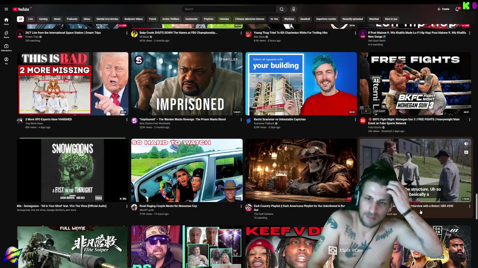Click the search magnifier button
478x268 pixels.
[x=282, y=9]
